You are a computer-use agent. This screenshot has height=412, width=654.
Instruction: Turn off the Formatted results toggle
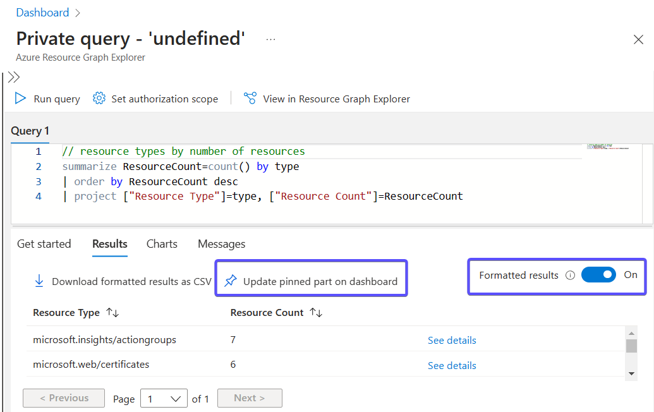(598, 275)
